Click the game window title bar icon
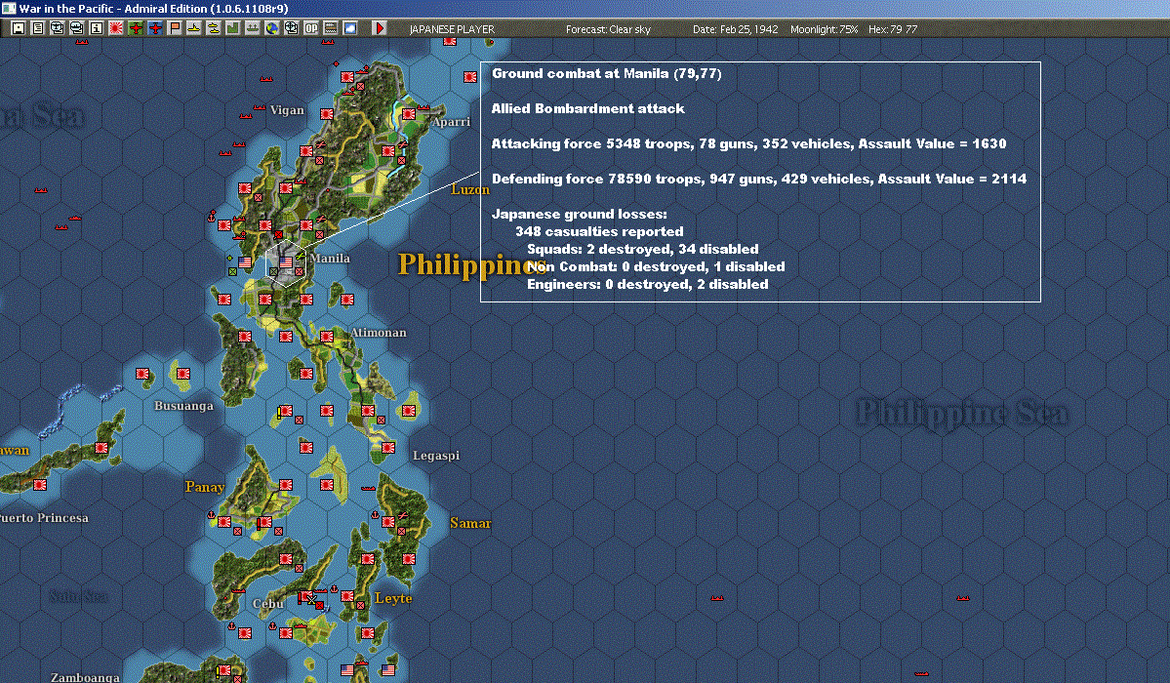Image resolution: width=1170 pixels, height=683 pixels. click(8, 8)
